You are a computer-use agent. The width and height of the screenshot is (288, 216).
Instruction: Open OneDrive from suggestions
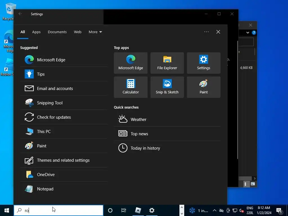tap(64, 174)
